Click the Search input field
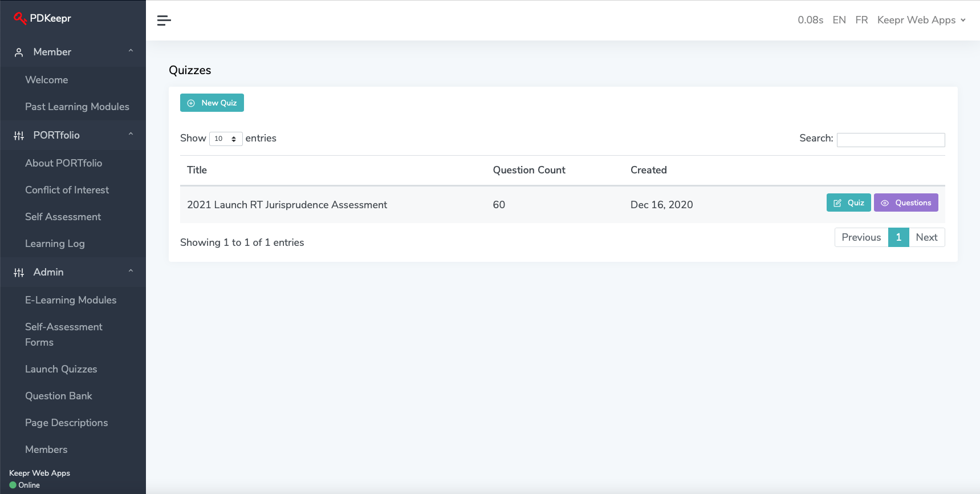 [890, 140]
